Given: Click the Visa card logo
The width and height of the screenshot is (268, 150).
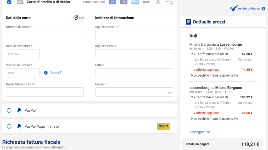Looking at the screenshot, I should [x=113, y=2].
